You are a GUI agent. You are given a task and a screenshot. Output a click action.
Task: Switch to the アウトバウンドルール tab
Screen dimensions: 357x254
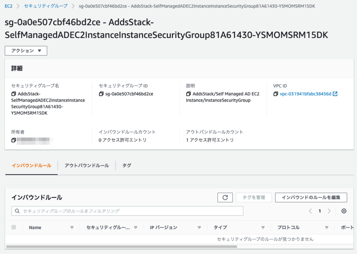[x=86, y=165]
